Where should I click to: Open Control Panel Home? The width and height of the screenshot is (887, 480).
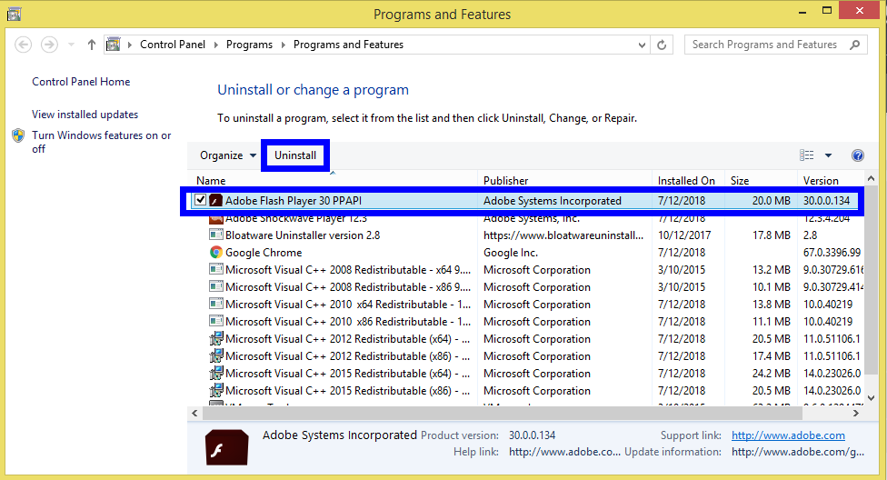(x=81, y=82)
